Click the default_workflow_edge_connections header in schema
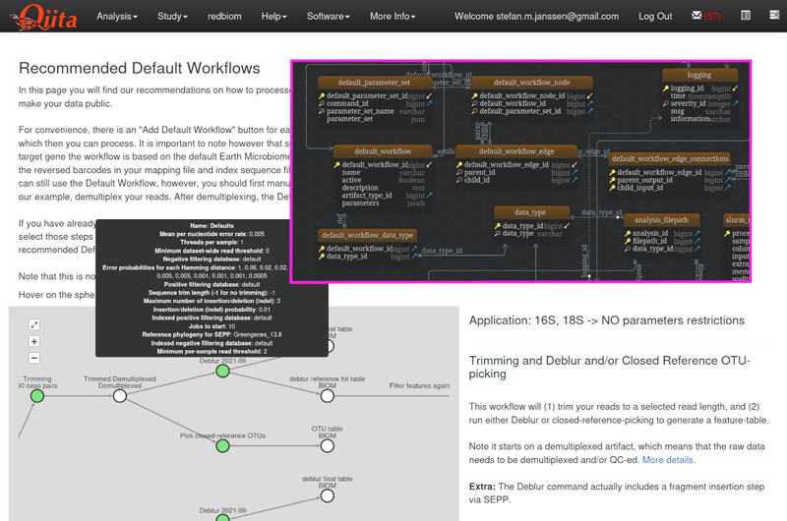 click(x=670, y=158)
